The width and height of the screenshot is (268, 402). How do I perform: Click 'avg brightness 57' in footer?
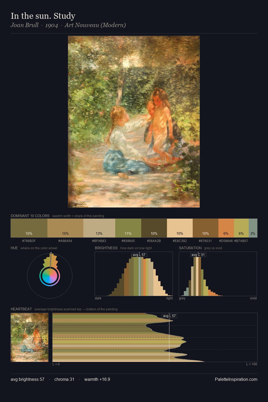click(x=28, y=379)
